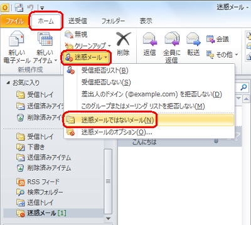Open 削除済みアイテム folder above RSS フィード
251x225 pixels.
pyautogui.click(x=43, y=168)
